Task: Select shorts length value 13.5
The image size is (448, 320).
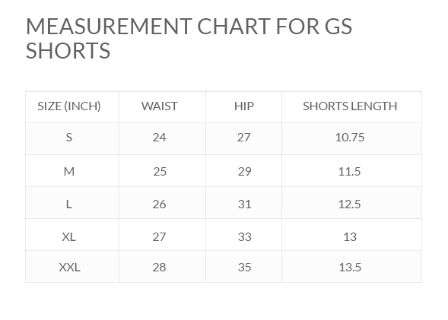Action: pos(350,268)
